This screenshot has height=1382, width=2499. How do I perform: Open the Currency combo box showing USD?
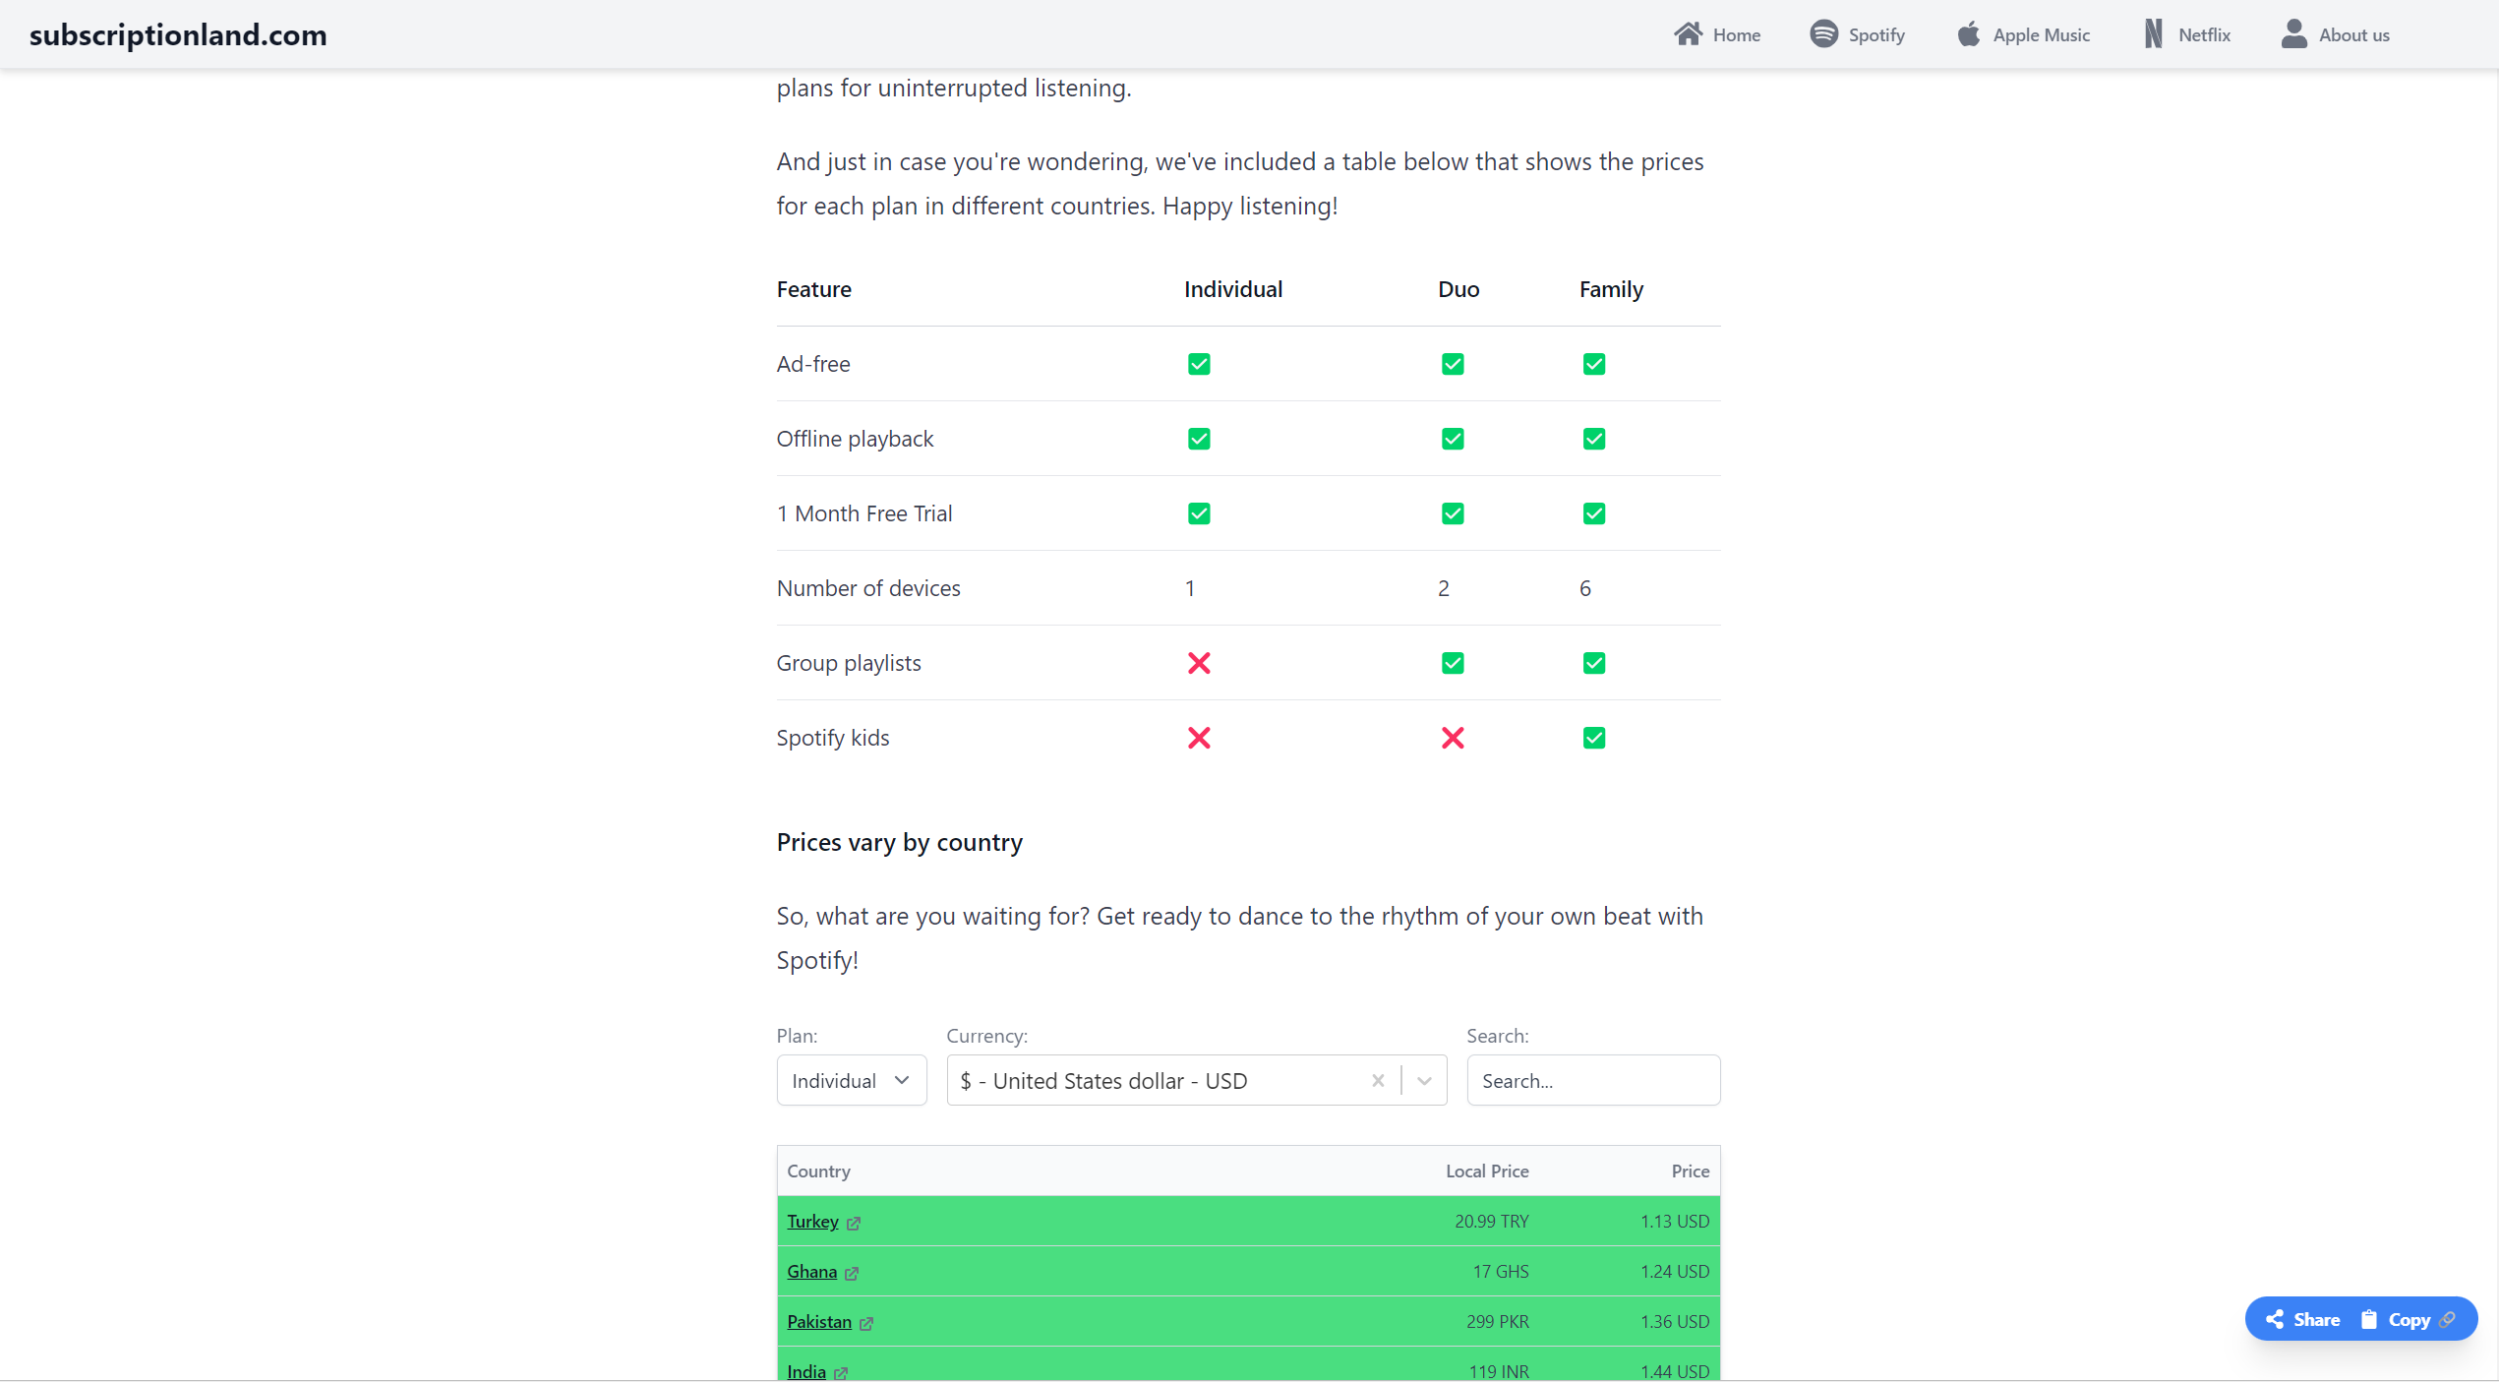[1196, 1081]
